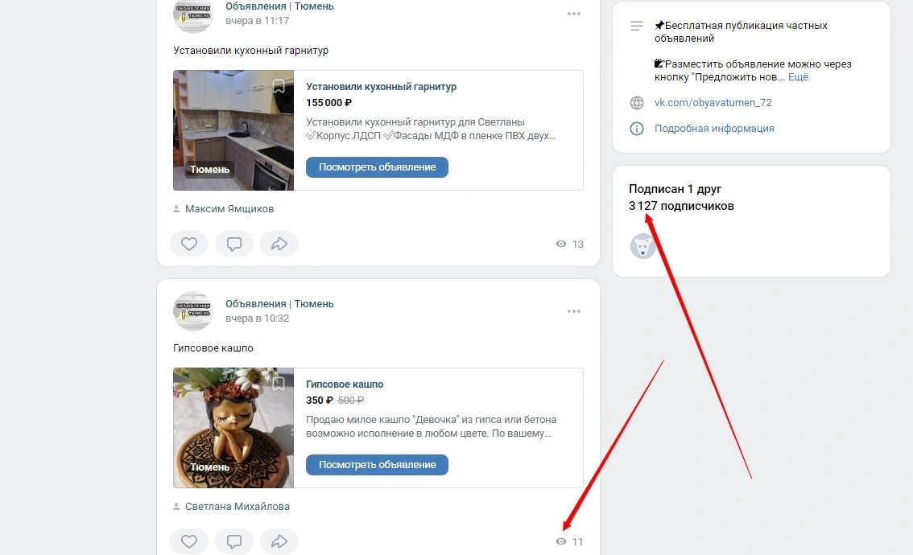Open the three-dots menu of the 11:17 post
Viewport: 913px width, 555px height.
(x=574, y=14)
